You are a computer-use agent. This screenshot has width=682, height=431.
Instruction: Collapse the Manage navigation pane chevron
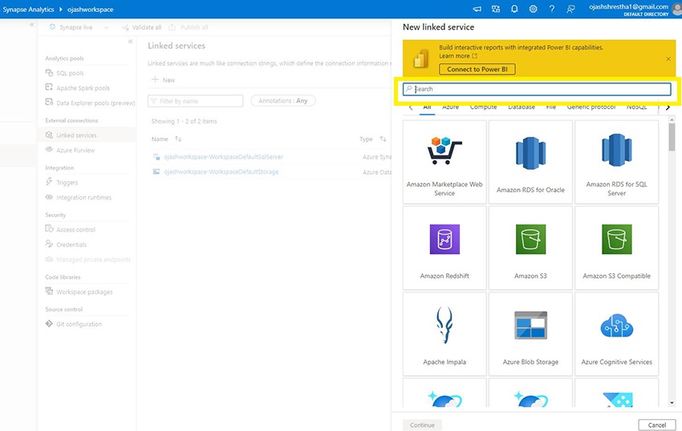click(130, 42)
